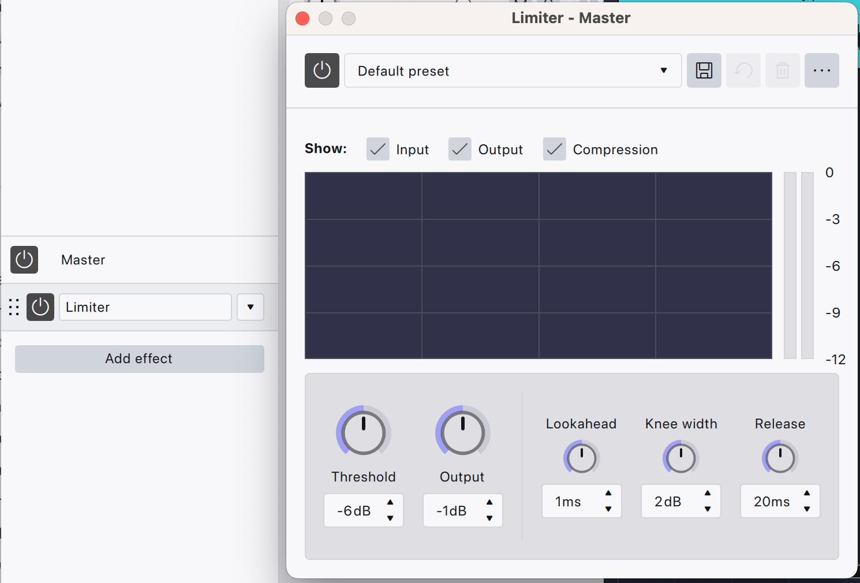Click the Limiter - Master window title
Viewport: 860px width, 583px height.
coord(571,18)
